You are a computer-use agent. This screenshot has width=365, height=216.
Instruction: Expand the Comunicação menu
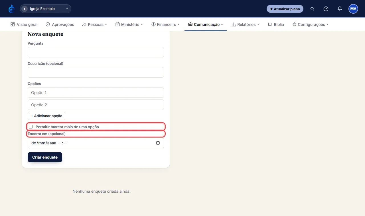click(206, 24)
